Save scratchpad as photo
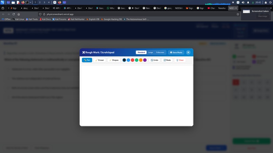 coord(176,52)
